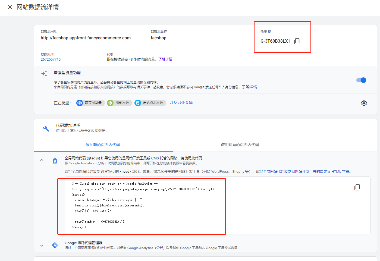This screenshot has width=380, height=261.
Task: Click the script async src code line
Action: [143, 189]
